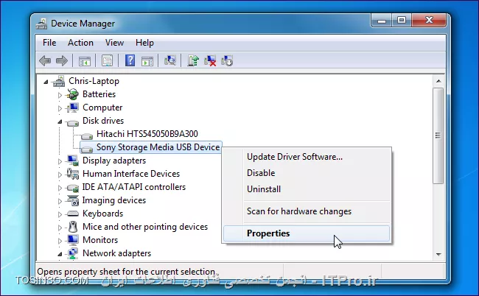Choose Update Driver Software from context menu
Viewport: 479px width, 296px height.
point(307,157)
